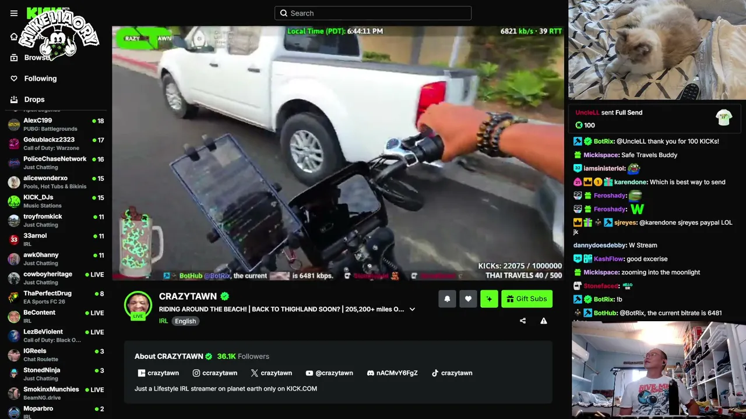Click the green sparkle subscribe button
Viewport: 746px width, 419px height.
489,299
